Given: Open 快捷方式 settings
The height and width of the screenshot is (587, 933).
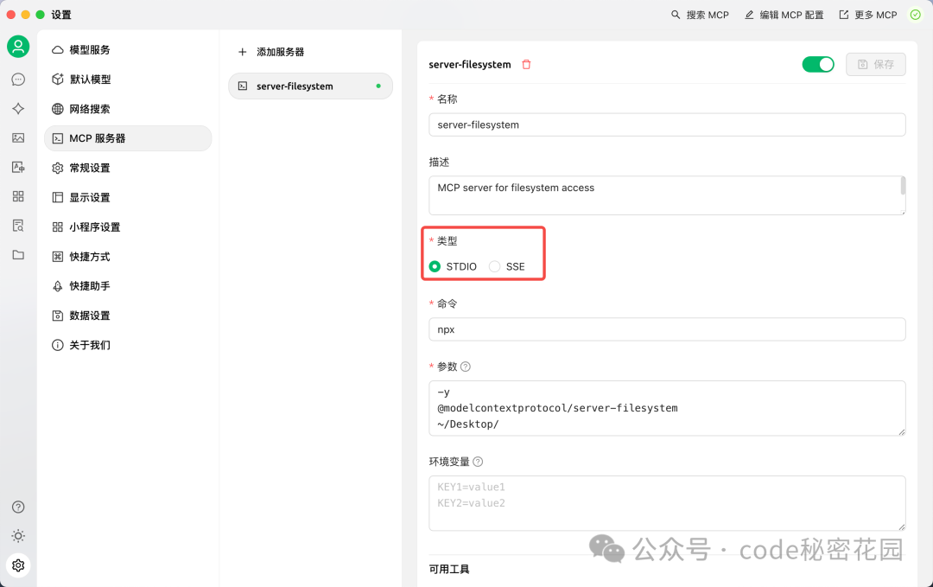Looking at the screenshot, I should (x=128, y=256).
